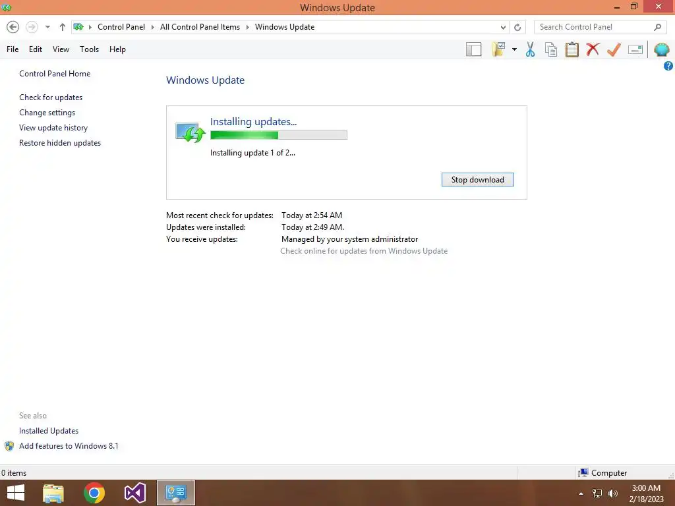Click the shield icon beside Add features
This screenshot has width=675, height=506.
click(9, 446)
